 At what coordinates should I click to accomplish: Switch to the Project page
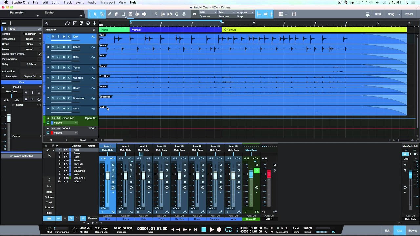409,14
